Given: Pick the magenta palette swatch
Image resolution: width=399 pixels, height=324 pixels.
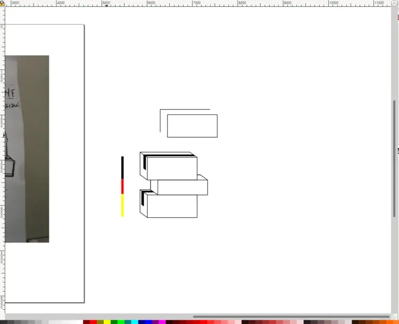Looking at the screenshot, I should pos(162,322).
